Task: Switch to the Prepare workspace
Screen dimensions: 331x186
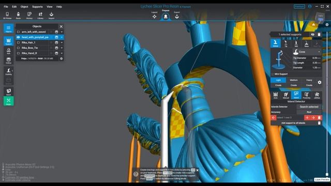Action: coord(165,16)
